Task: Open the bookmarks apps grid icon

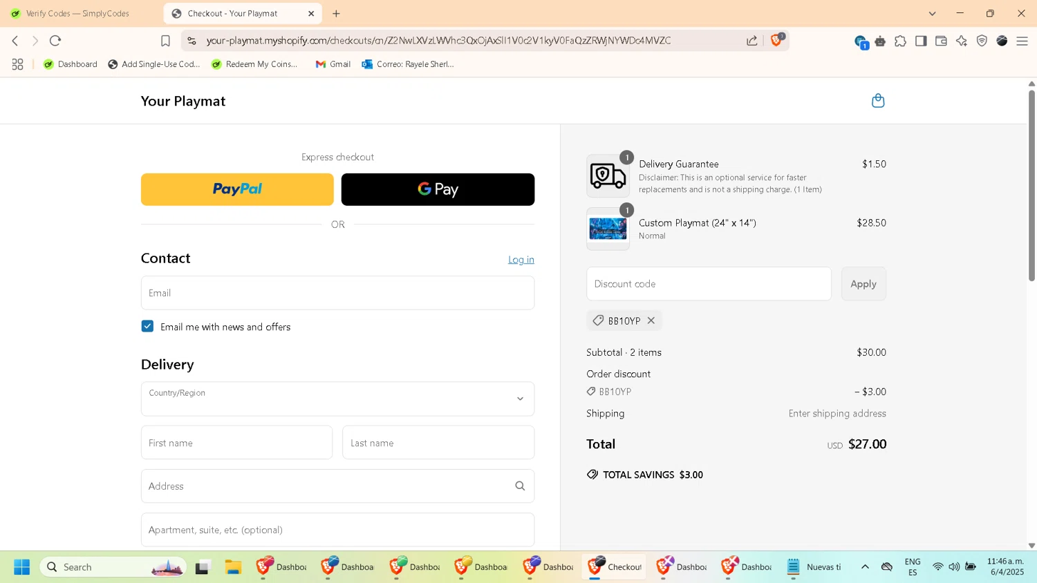Action: (18, 64)
